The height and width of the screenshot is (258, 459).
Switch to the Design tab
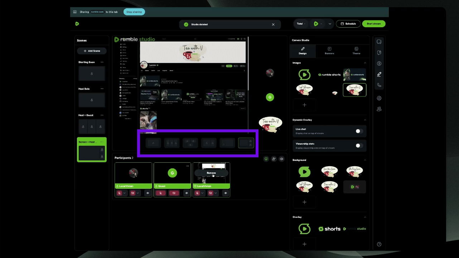pyautogui.click(x=303, y=51)
